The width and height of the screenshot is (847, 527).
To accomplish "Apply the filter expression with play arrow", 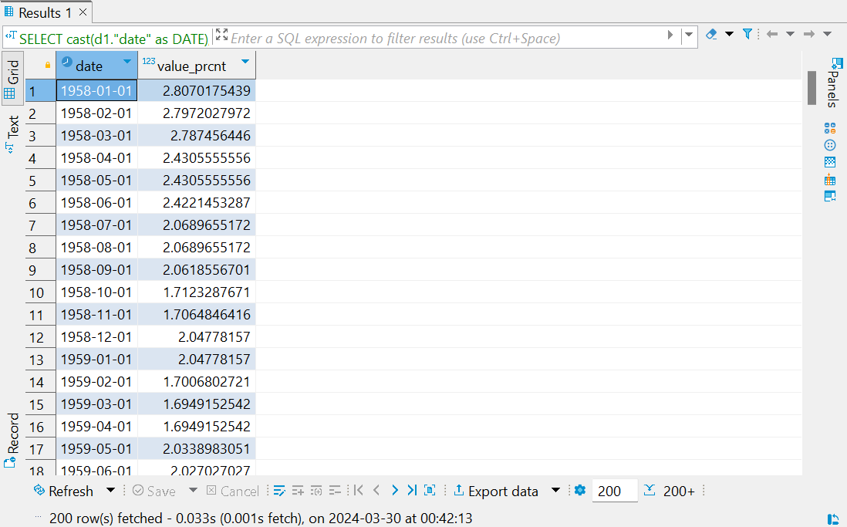I will [670, 35].
